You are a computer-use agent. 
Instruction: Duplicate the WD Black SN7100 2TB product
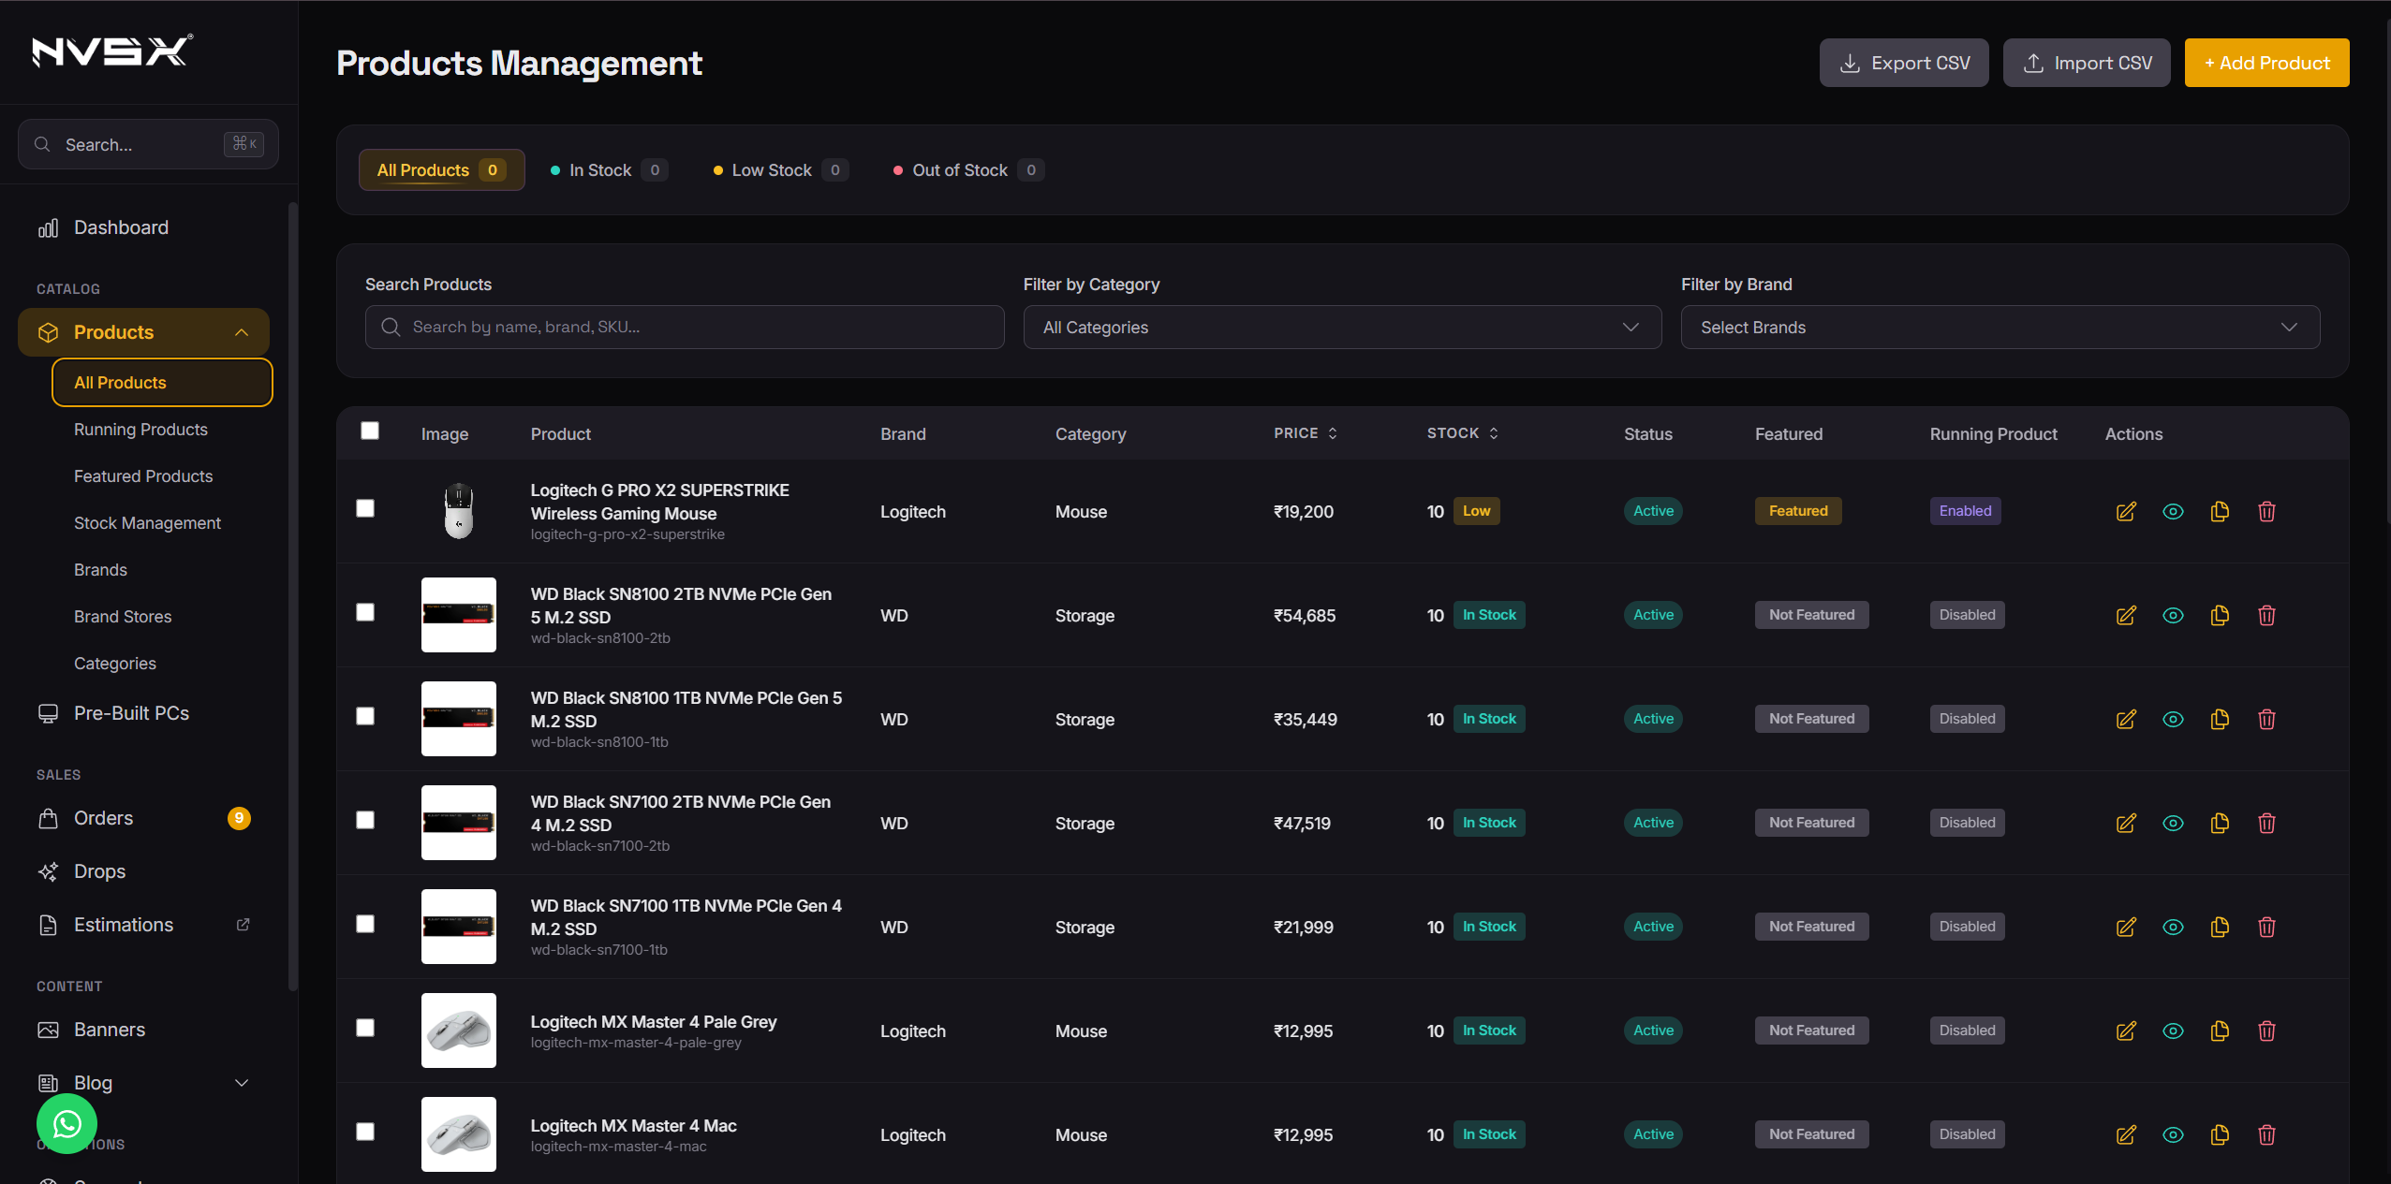click(2219, 823)
